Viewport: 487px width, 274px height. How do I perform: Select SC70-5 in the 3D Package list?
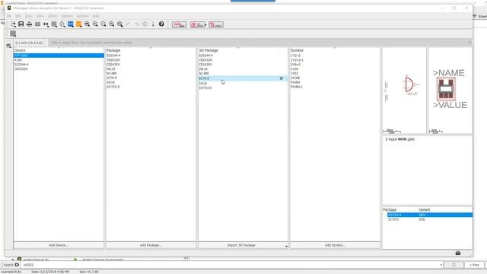pos(243,78)
